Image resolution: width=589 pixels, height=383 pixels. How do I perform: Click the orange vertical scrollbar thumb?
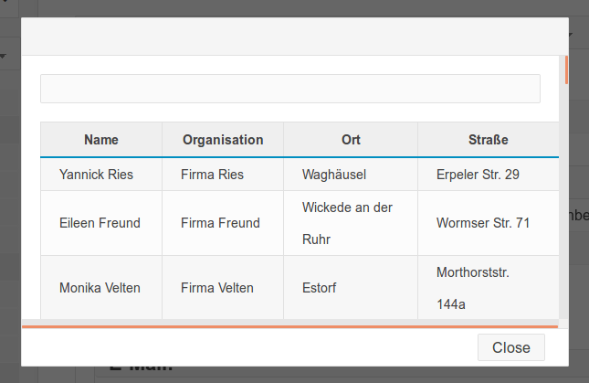click(x=566, y=69)
